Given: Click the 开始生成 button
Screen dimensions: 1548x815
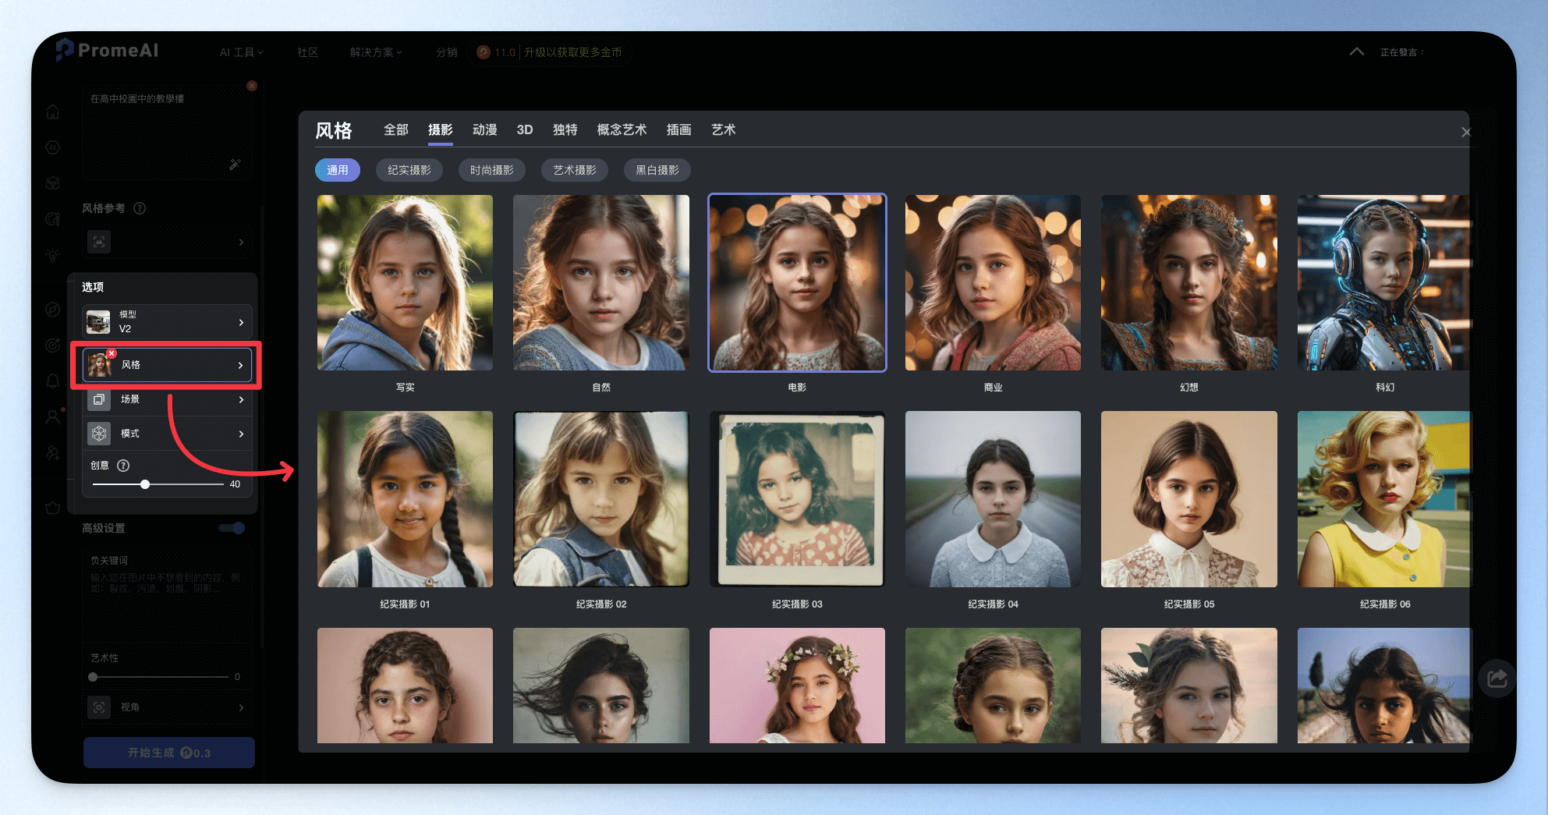Looking at the screenshot, I should coord(169,753).
